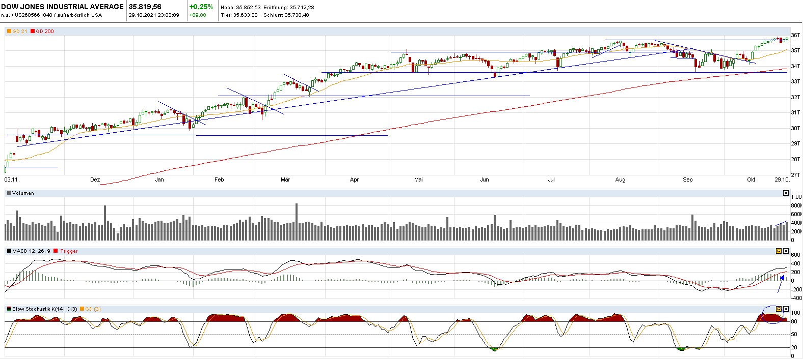Click the 36T price axis label

coord(795,36)
